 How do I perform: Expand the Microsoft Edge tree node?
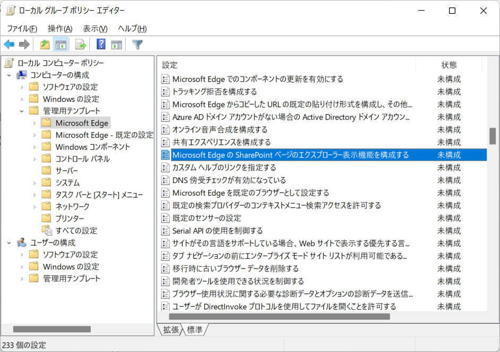(35, 123)
